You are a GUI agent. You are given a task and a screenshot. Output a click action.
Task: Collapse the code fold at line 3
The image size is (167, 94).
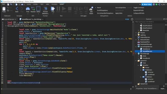point(6,26)
